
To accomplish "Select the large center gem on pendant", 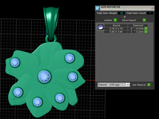I will [x=44, y=77].
